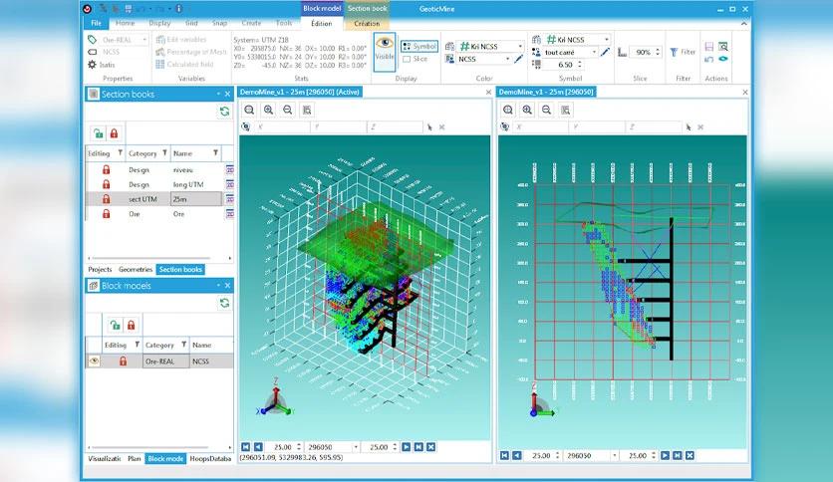Switch to the Création ribbon tab
Viewport: 833px width, 482px height.
tap(367, 23)
